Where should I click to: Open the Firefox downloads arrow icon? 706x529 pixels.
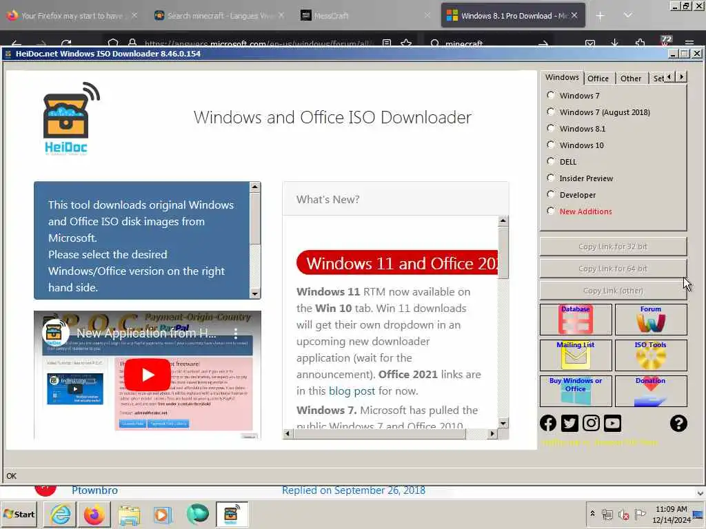click(x=614, y=43)
